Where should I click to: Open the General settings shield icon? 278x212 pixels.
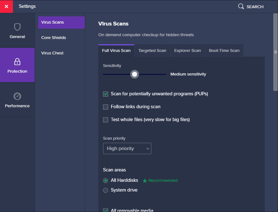(17, 27)
